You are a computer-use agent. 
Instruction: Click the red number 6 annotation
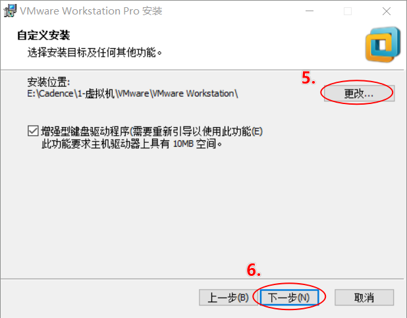[254, 270]
